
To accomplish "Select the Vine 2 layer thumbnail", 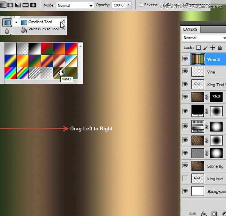I will click(198, 59).
